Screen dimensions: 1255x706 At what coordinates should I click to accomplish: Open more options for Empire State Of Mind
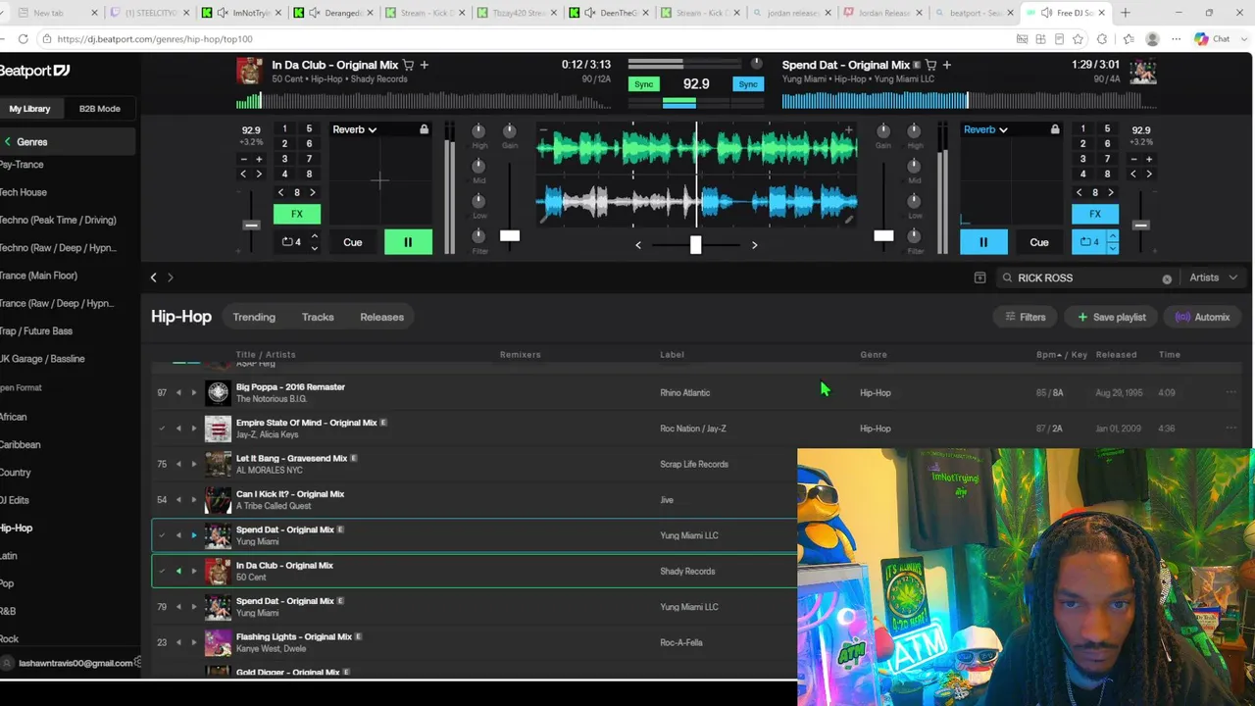[1230, 429]
